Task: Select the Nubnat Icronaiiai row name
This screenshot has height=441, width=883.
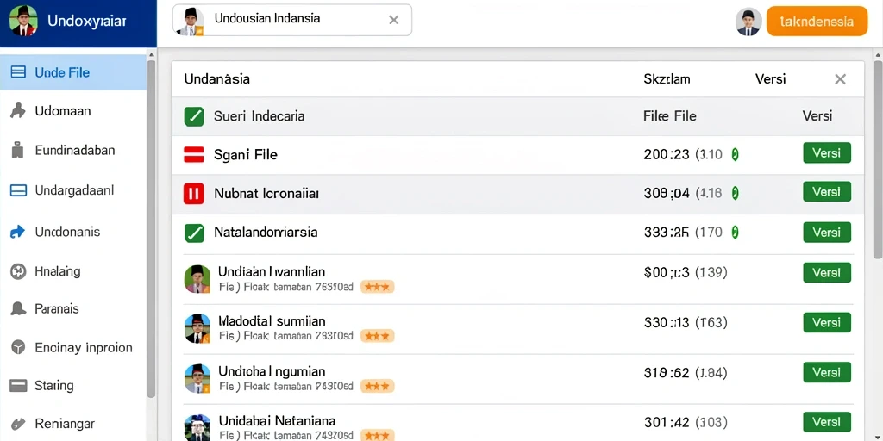Action: pyautogui.click(x=266, y=194)
